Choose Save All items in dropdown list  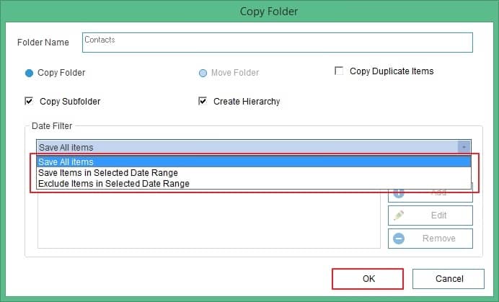254,161
